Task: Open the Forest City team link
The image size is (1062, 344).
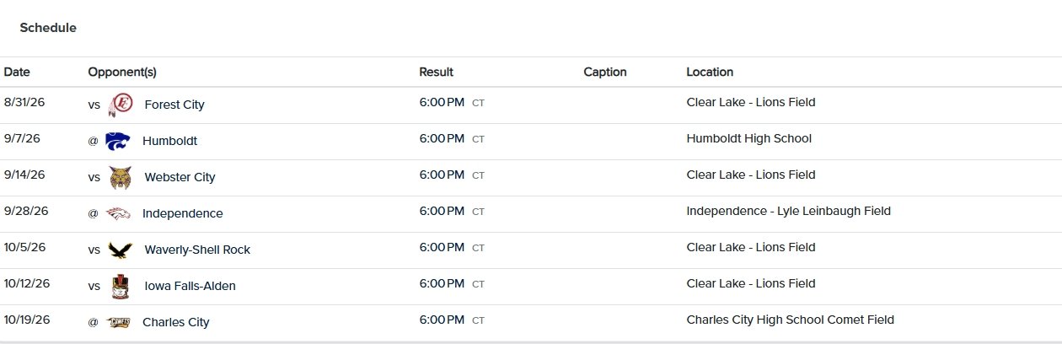Action: click(x=174, y=105)
